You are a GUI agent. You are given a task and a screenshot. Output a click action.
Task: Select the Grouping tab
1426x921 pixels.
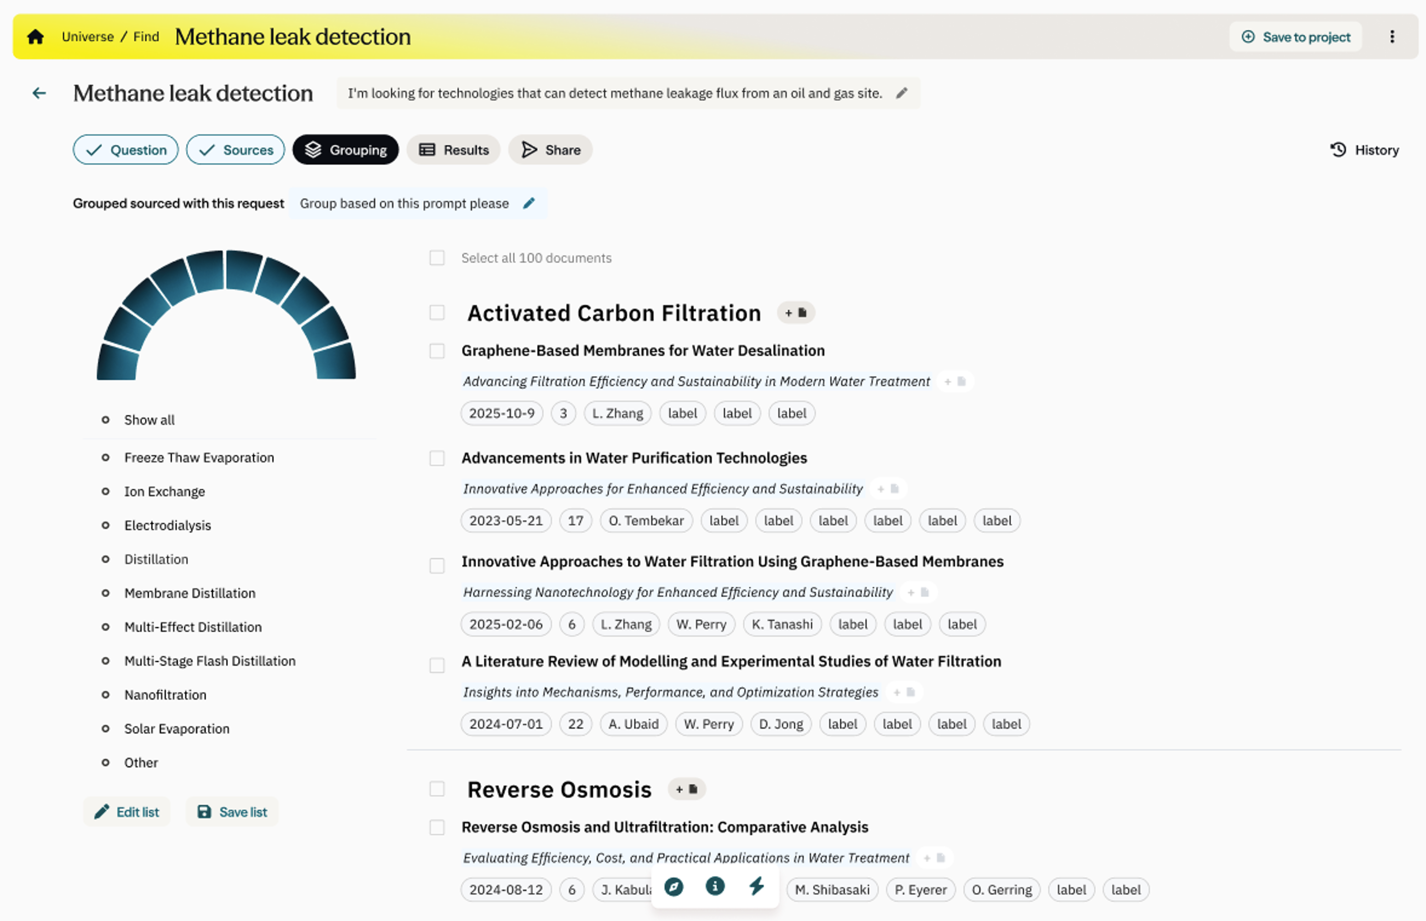(x=346, y=150)
